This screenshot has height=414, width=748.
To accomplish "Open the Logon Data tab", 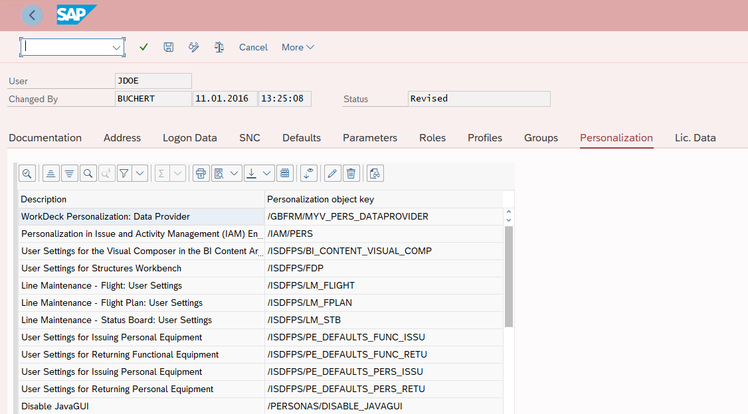I will click(x=190, y=138).
